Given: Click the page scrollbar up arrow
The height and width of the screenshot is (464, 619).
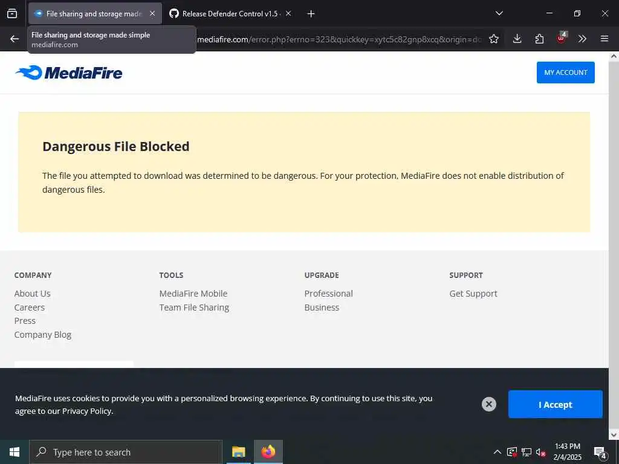Looking at the screenshot, I should pos(614,56).
